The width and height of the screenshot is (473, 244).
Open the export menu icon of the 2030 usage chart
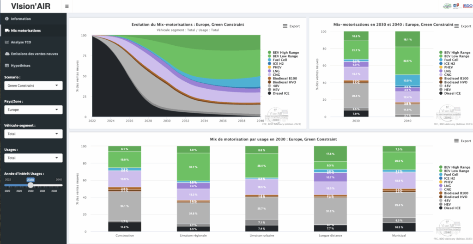[457, 140]
